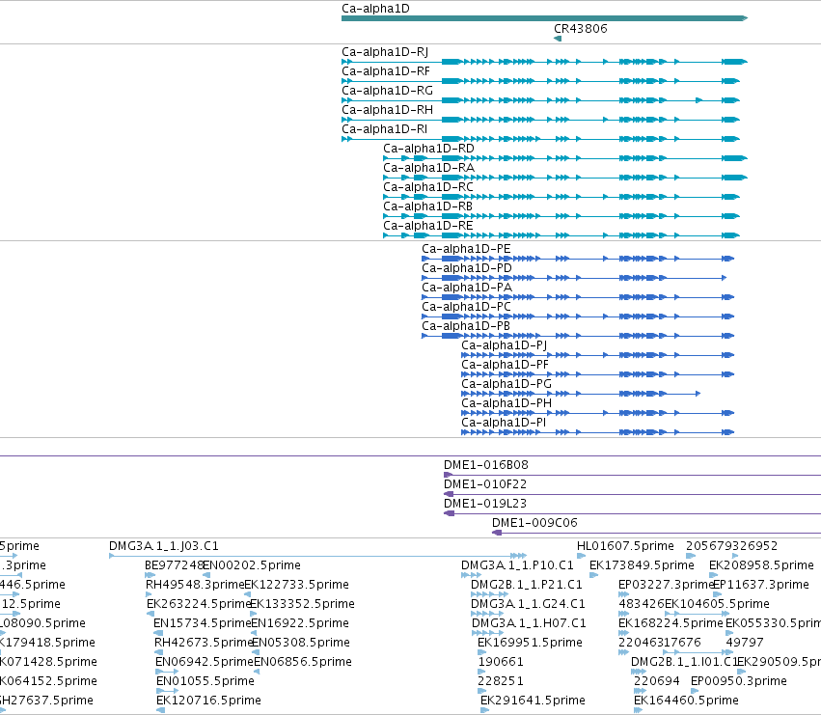Screen dimensions: 821x715
Task: Select EST DMG3A.1_1.P10.C1
Action: [471, 575]
